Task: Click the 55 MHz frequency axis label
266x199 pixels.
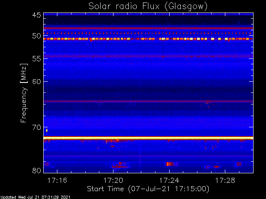Action: 37,59
